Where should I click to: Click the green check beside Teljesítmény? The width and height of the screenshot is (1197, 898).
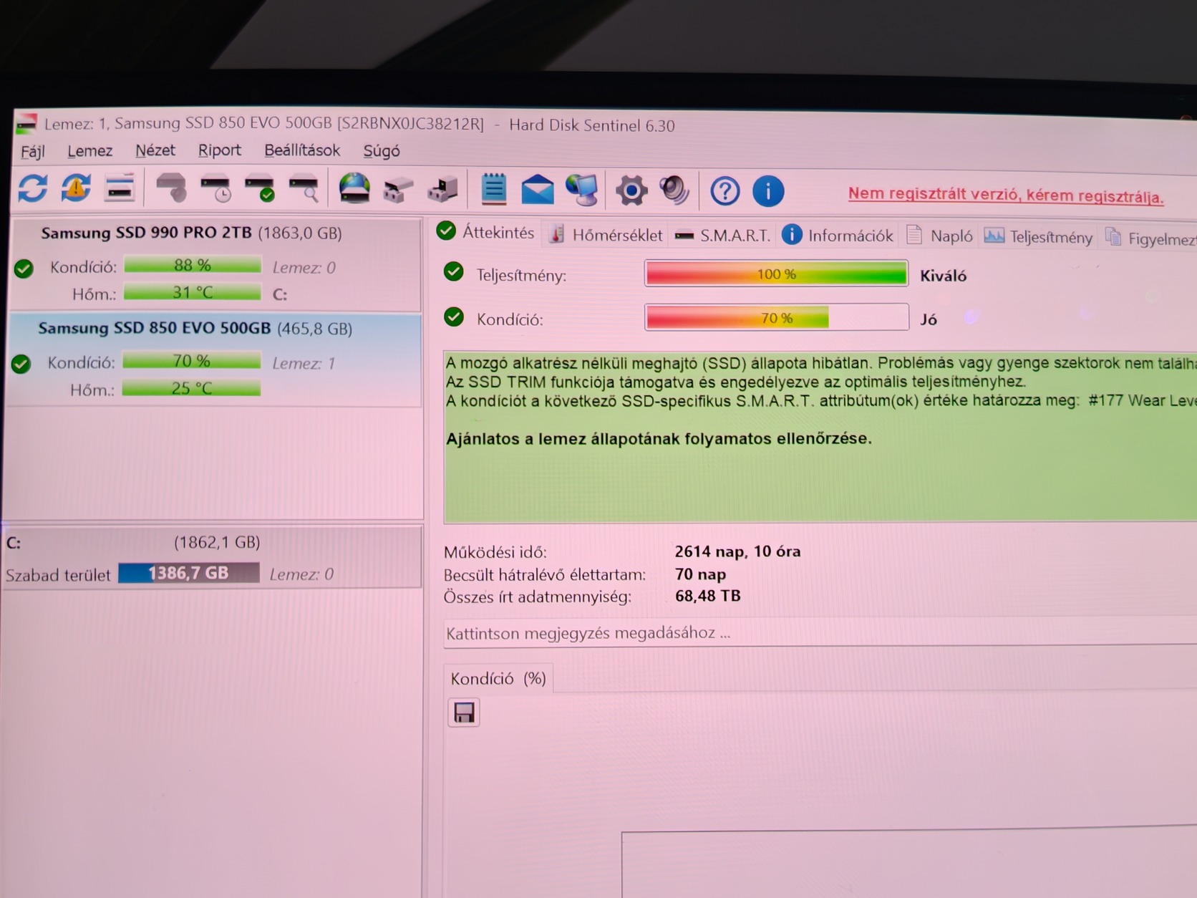click(453, 272)
